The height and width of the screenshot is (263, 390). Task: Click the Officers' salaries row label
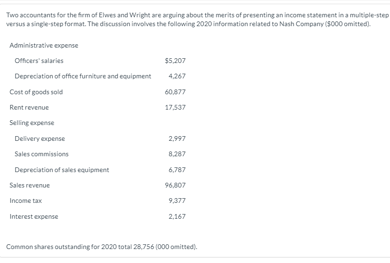[x=39, y=61]
